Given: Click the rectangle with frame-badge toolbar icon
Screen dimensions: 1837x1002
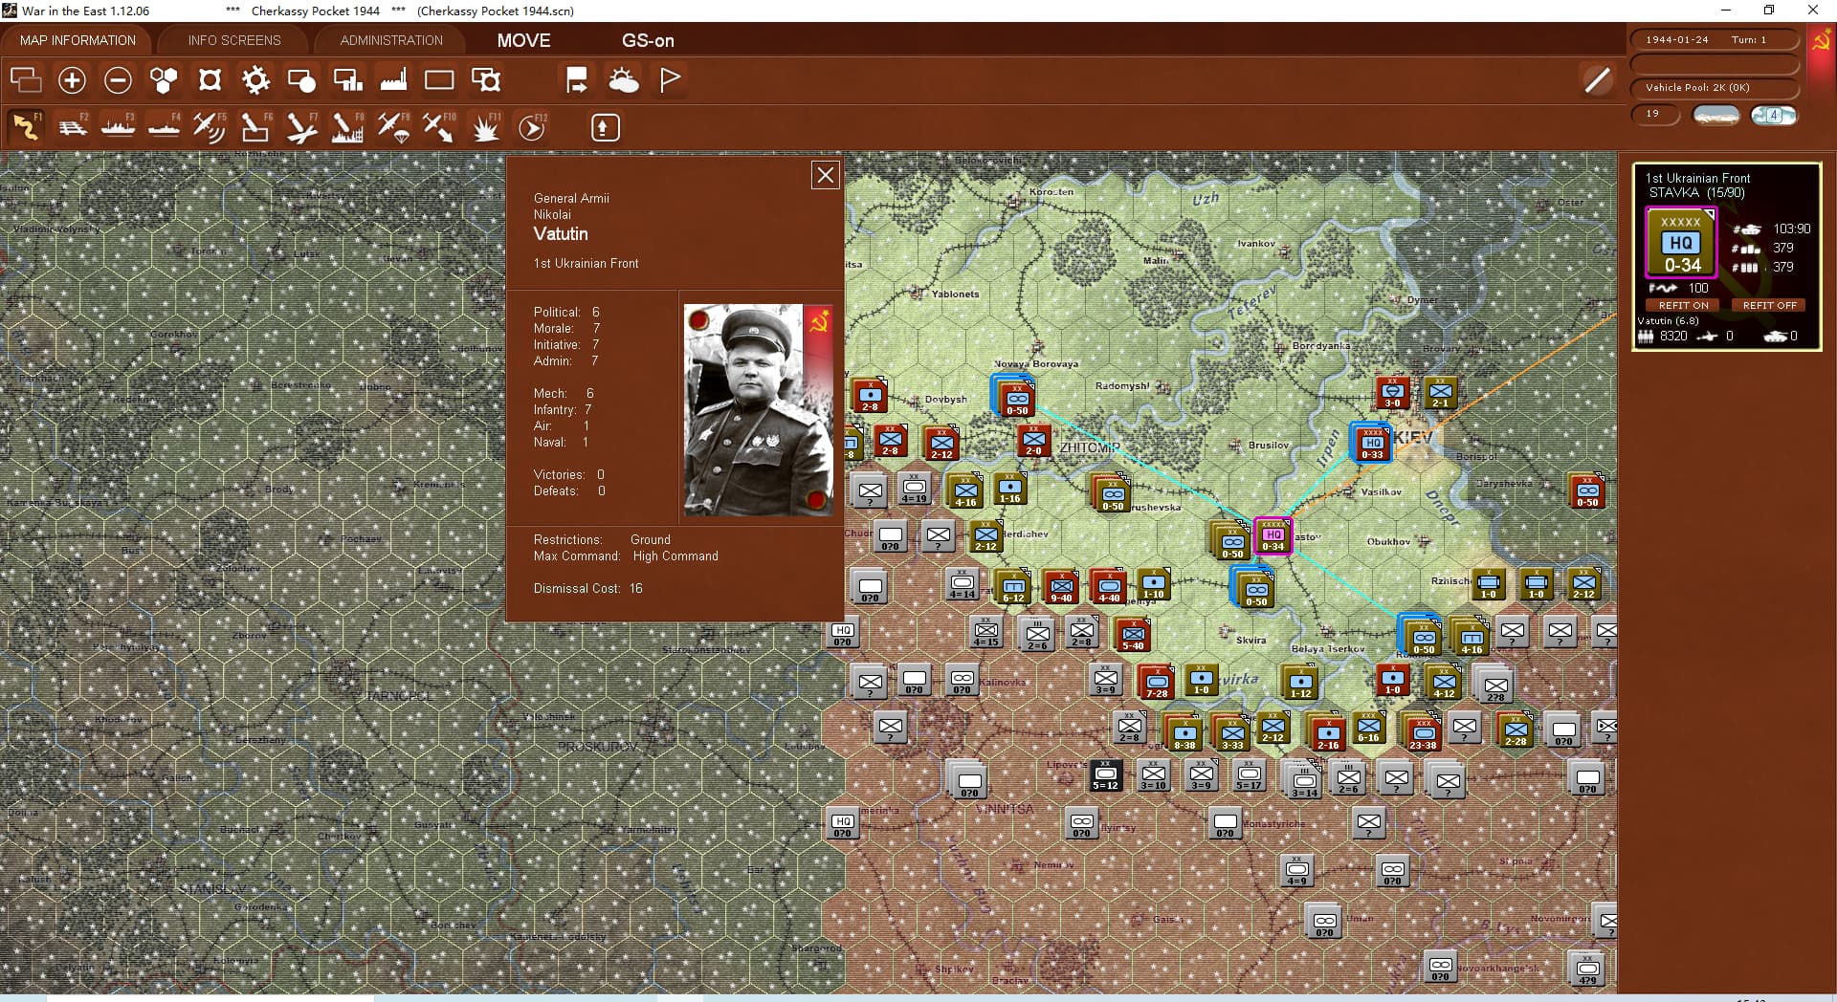Looking at the screenshot, I should (486, 79).
